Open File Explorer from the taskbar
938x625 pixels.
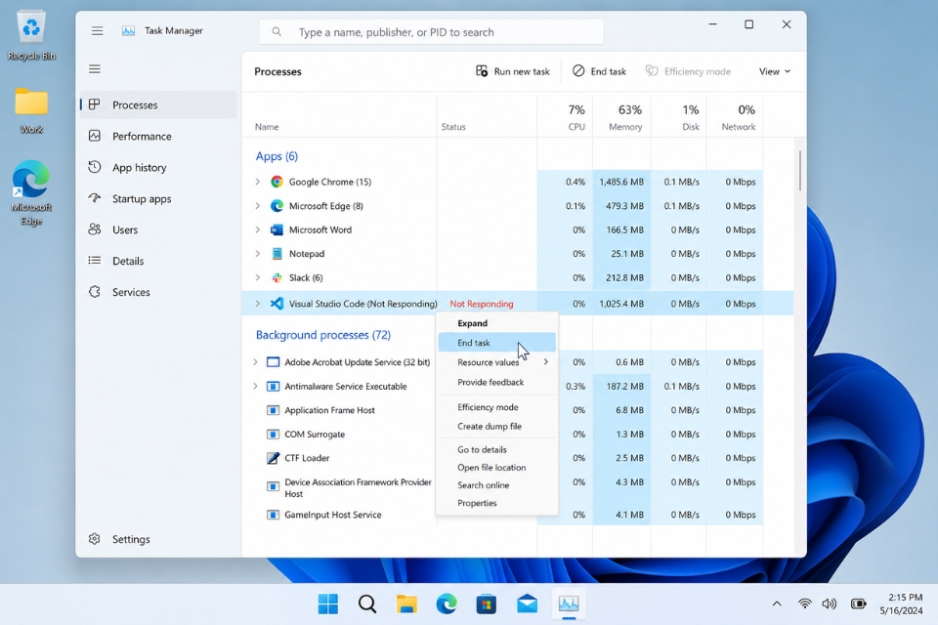click(x=406, y=604)
